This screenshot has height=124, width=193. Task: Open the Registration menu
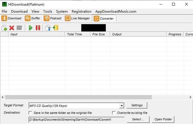81,12
